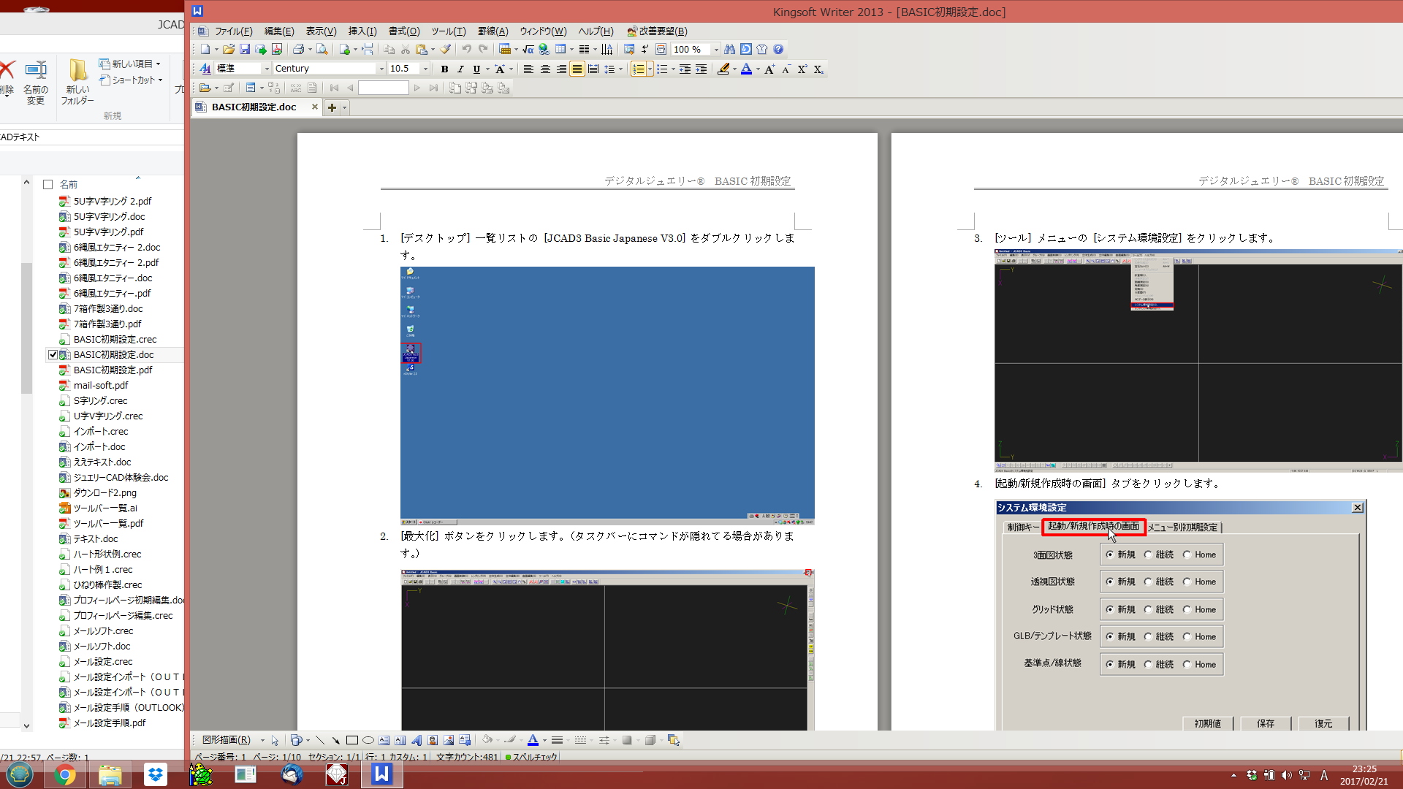Open print preview
This screenshot has width=1403, height=789.
click(322, 50)
